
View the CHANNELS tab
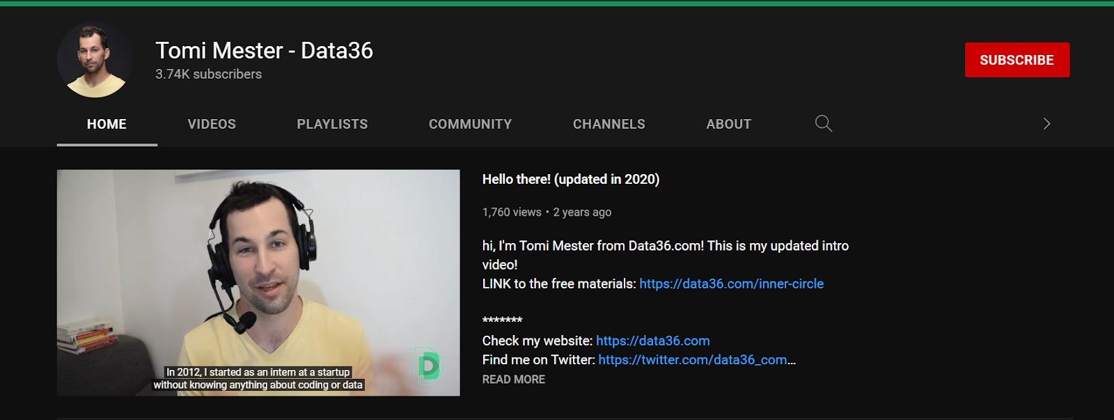pos(609,124)
